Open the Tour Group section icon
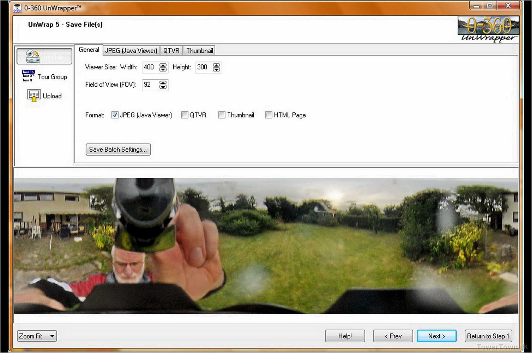Screen dimensions: 532x353 [x=28, y=76]
